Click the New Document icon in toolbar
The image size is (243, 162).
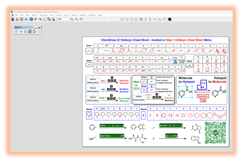[x=13, y=19]
